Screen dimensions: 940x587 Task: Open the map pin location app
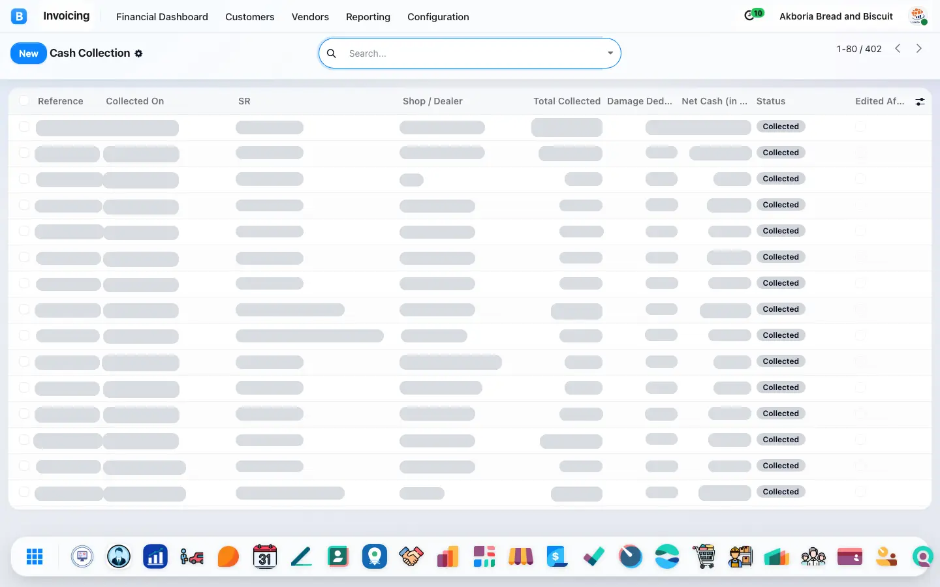[375, 556]
